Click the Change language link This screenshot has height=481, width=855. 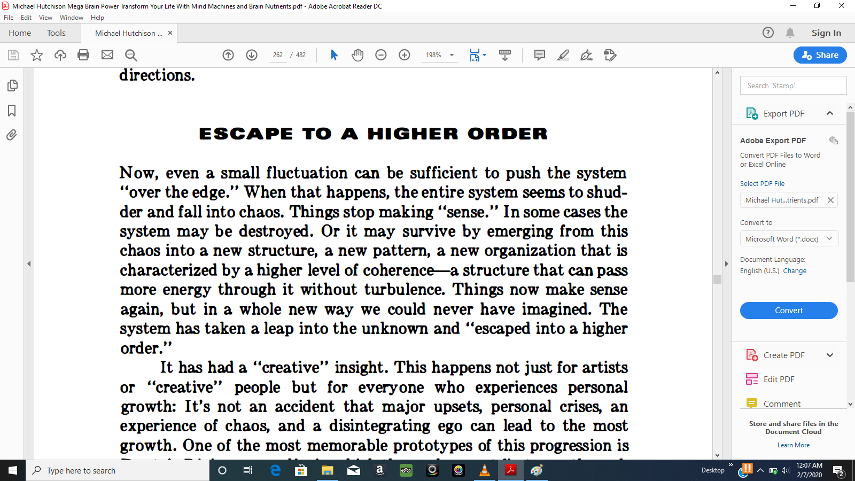795,271
